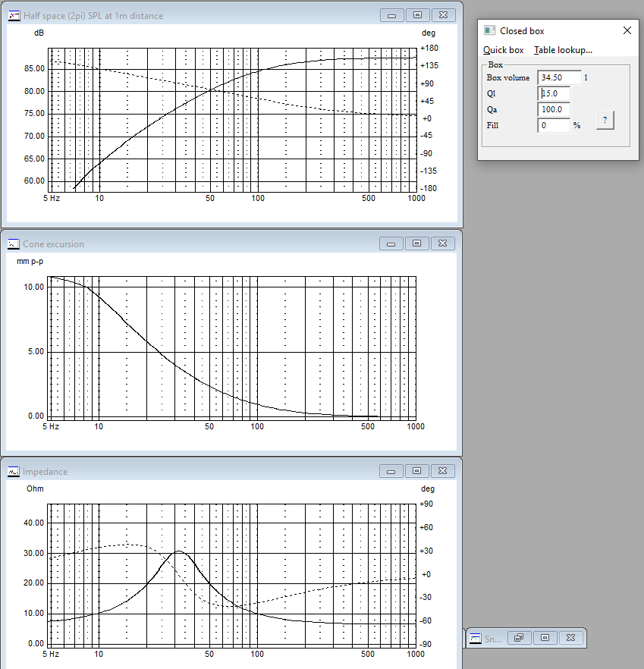Viewport: 644px width, 669px height.
Task: Close the Cone excursion window
Action: point(442,243)
